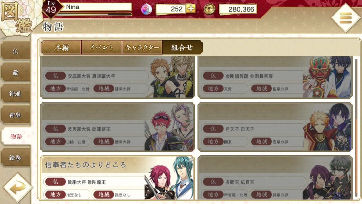Select the 組合せ tab

[182, 47]
